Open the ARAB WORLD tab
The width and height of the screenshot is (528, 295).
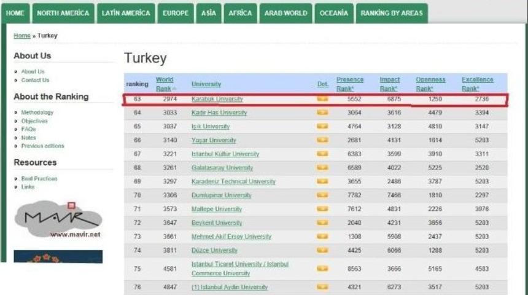pyautogui.click(x=285, y=13)
